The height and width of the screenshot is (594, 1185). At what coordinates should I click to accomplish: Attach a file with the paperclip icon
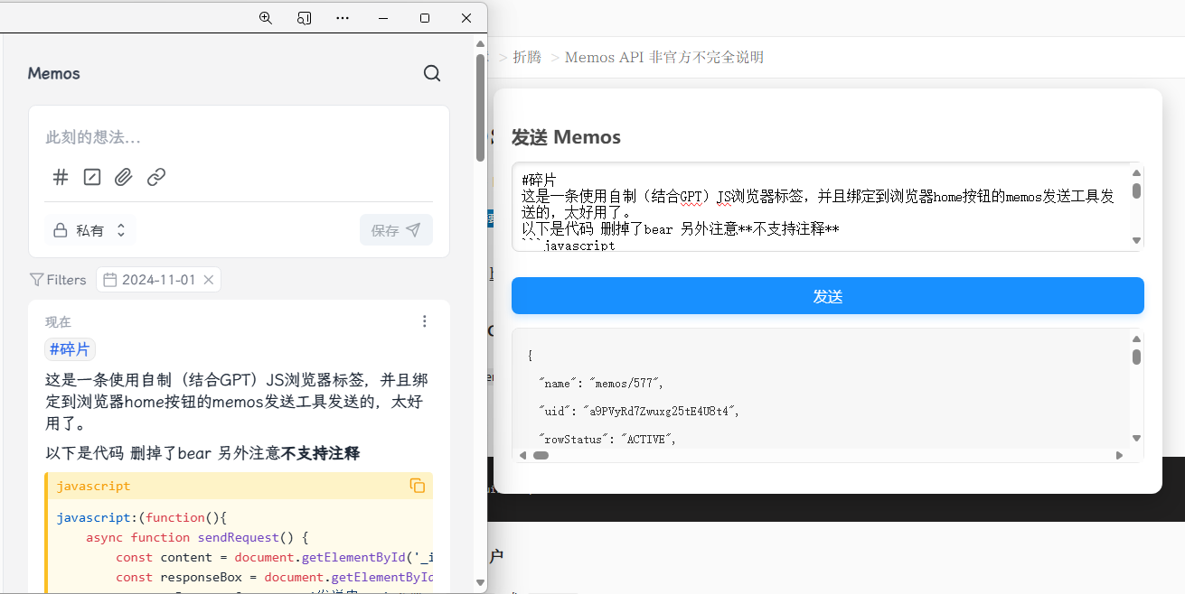124,177
